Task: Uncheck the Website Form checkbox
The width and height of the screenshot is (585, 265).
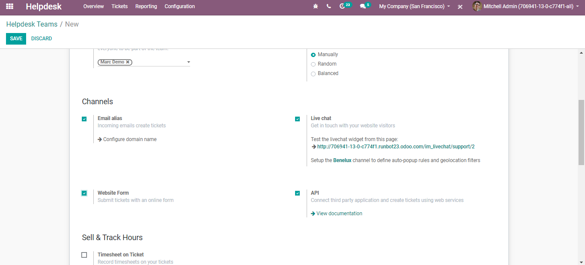Action: tap(84, 193)
